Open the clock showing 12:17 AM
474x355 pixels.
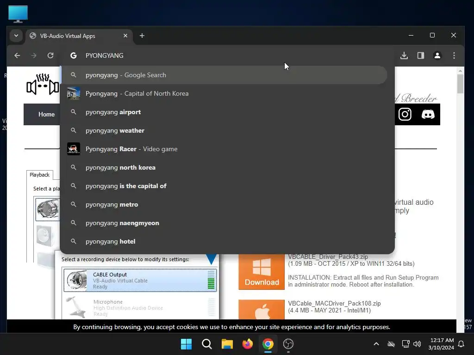coord(441,344)
